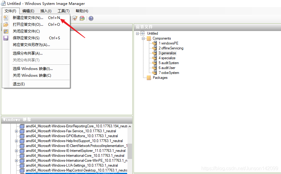Expand the IE-InternetExplorer component node
Screen dimensions: 281x174
pyautogui.click(x=16, y=151)
